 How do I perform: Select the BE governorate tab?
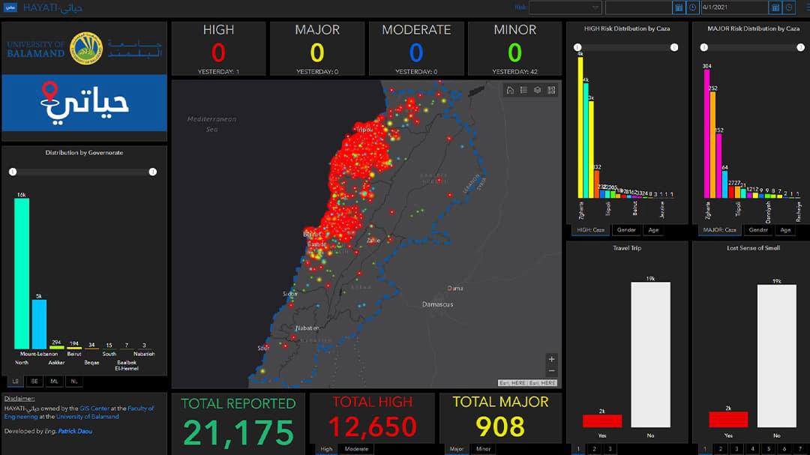click(x=35, y=382)
